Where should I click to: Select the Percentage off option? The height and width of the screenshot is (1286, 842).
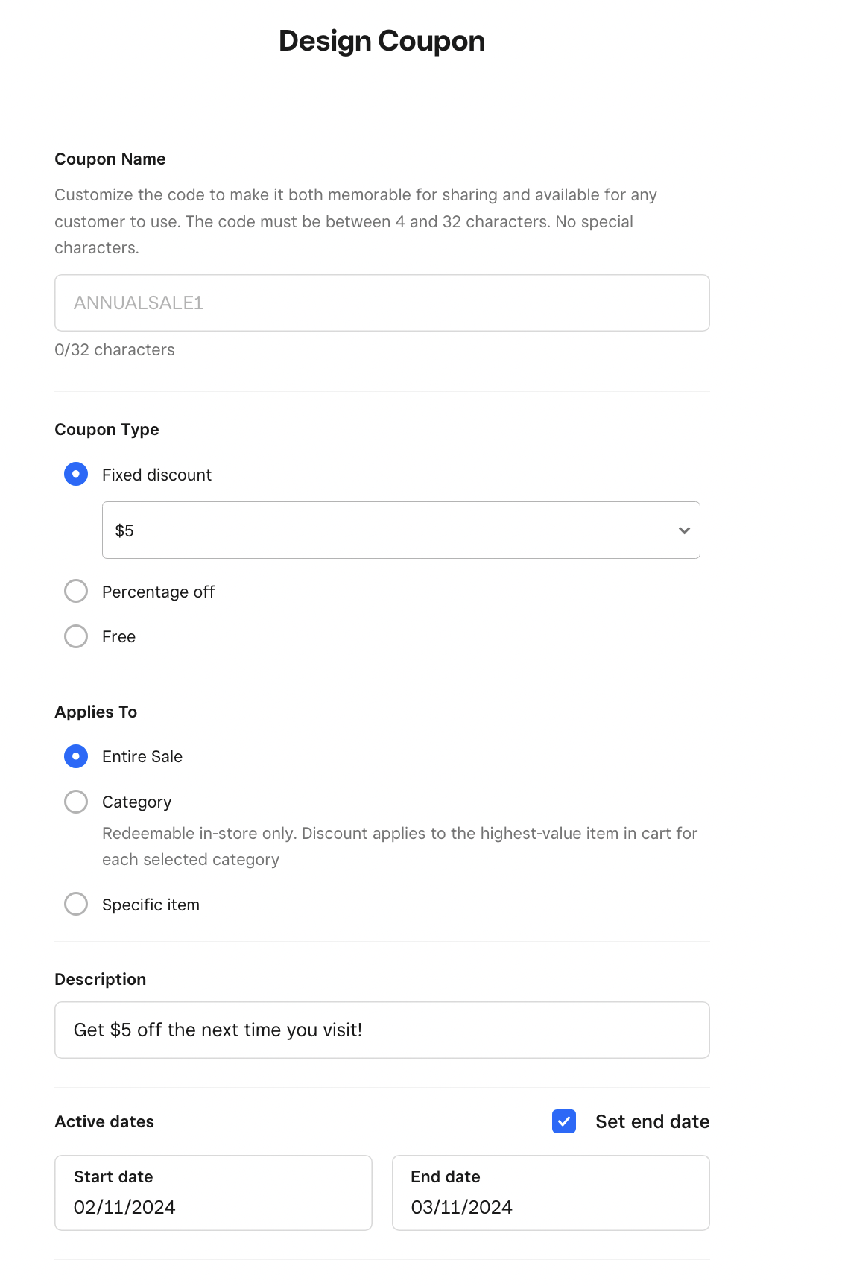click(76, 592)
